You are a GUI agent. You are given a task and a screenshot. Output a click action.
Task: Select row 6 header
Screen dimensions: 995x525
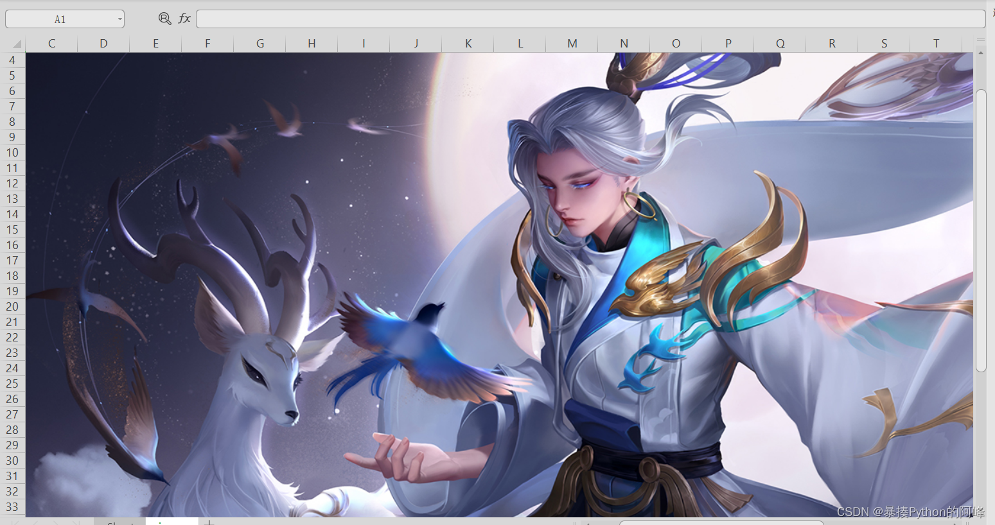pos(12,91)
